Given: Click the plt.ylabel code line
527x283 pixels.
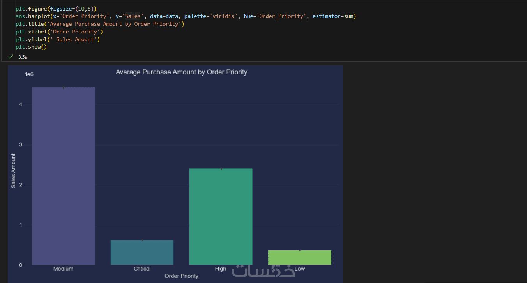Looking at the screenshot, I should click(58, 40).
